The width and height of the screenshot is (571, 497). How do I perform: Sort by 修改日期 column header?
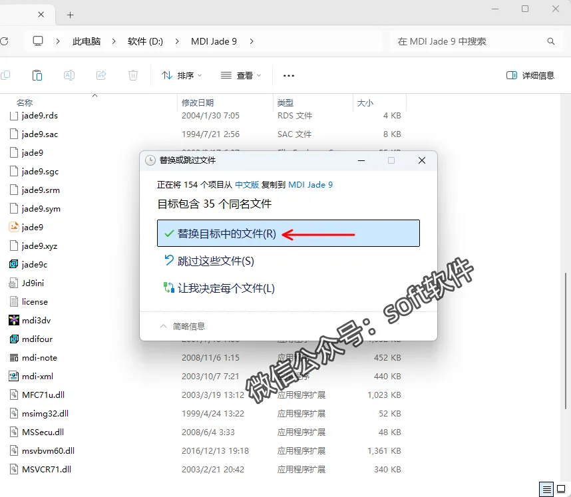(x=198, y=102)
